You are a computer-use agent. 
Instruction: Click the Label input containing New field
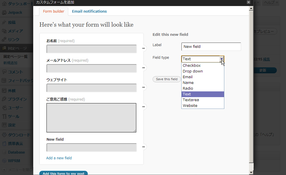211,47
